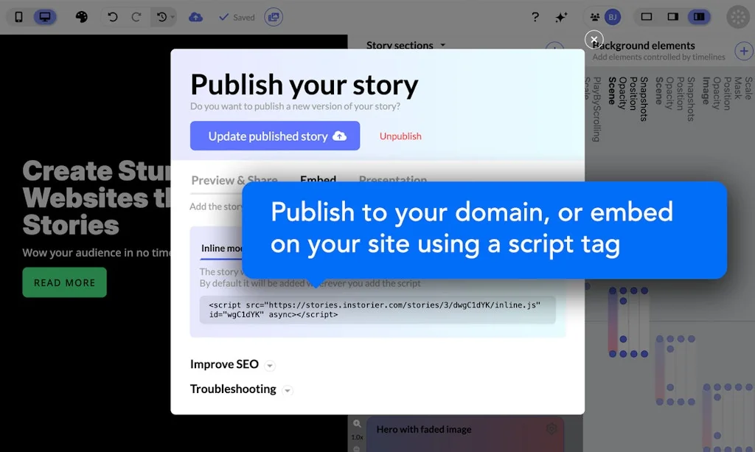755x452 pixels.
Task: Toggle the lock on Hero with faded image
Action: pyautogui.click(x=552, y=428)
